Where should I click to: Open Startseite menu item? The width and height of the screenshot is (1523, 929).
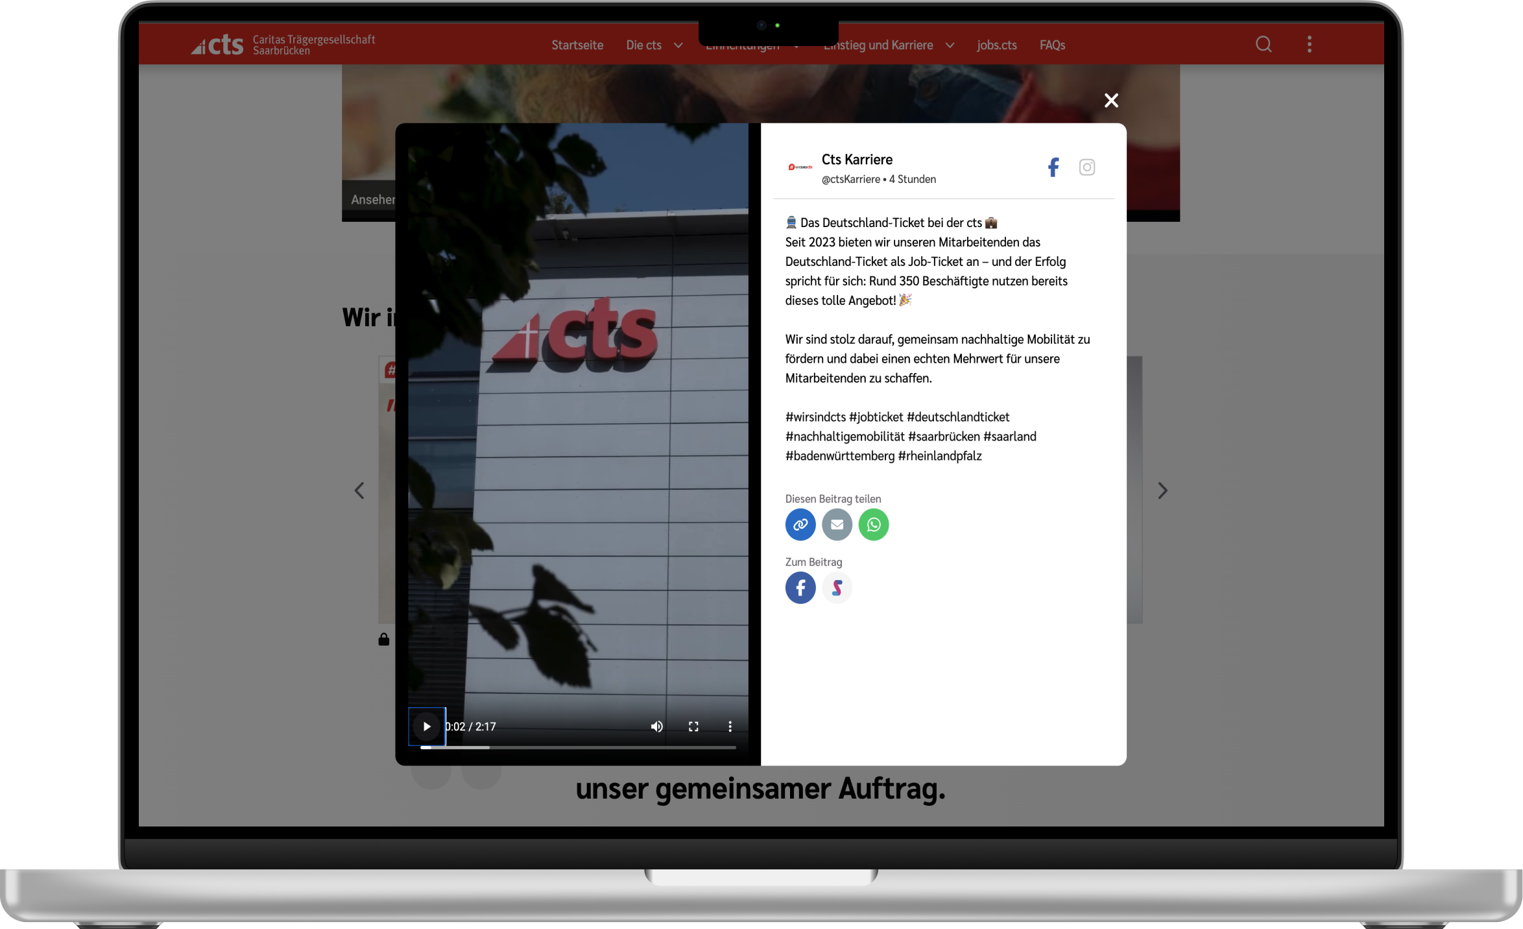coord(577,45)
